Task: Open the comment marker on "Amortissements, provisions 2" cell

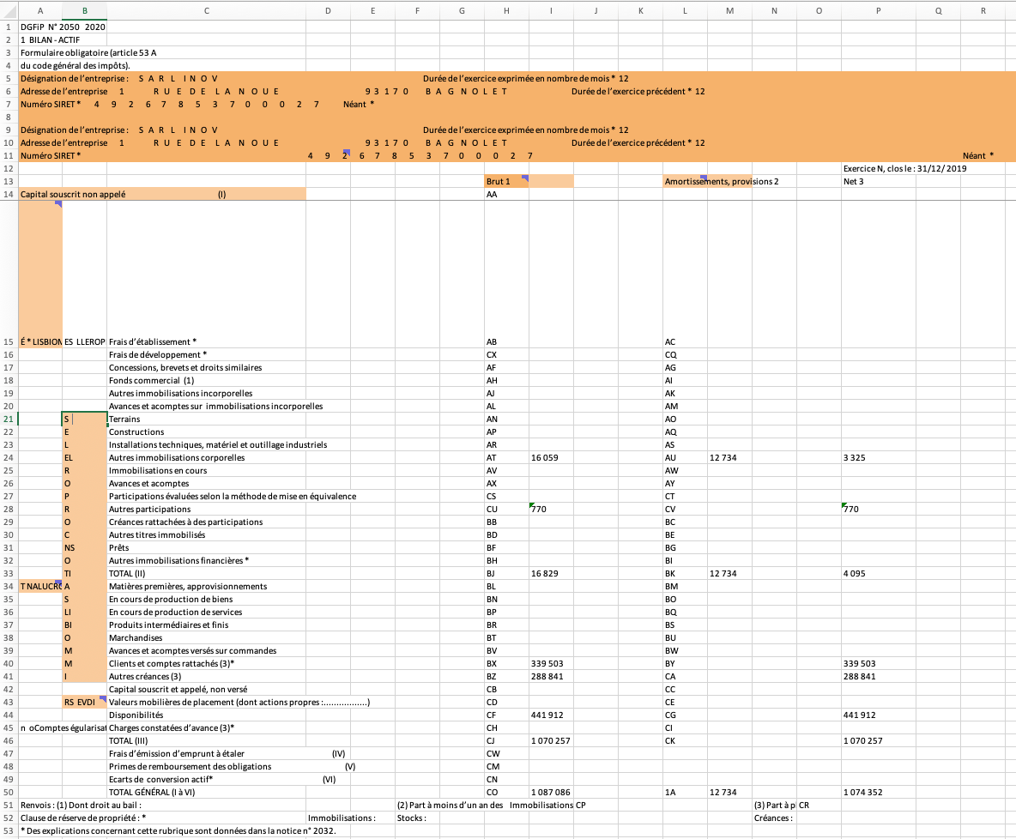Action: tap(703, 177)
